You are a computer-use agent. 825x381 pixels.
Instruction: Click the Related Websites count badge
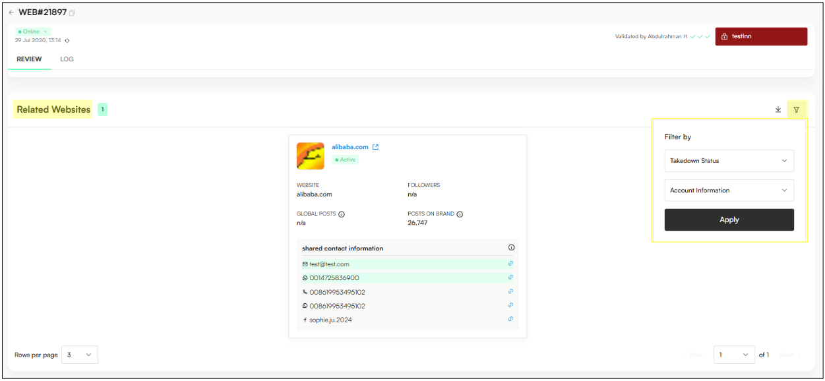tap(103, 109)
